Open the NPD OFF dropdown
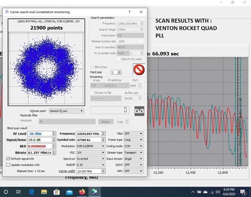 (133, 171)
